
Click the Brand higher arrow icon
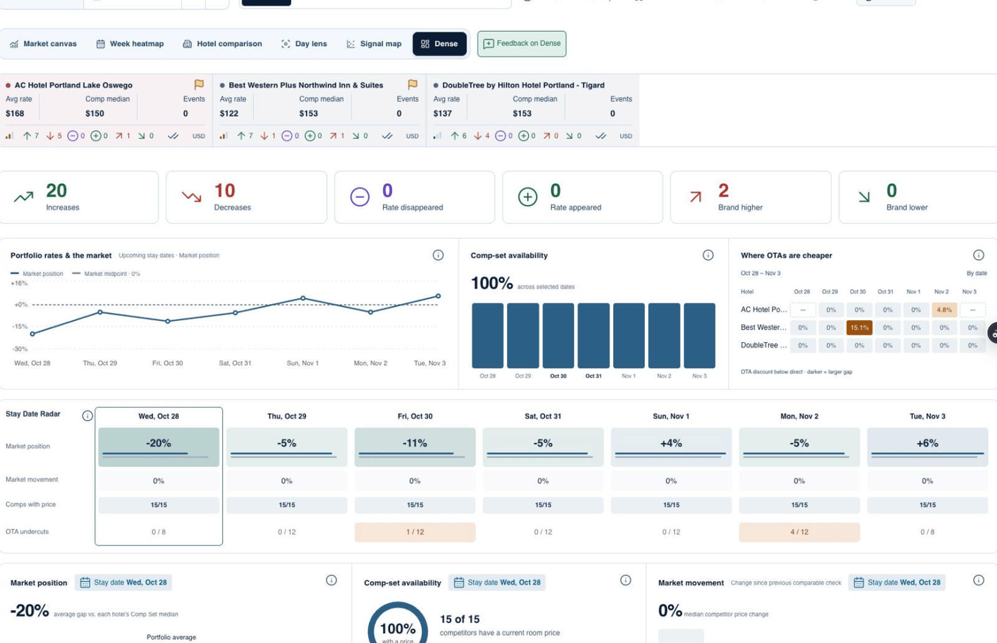pyautogui.click(x=695, y=197)
